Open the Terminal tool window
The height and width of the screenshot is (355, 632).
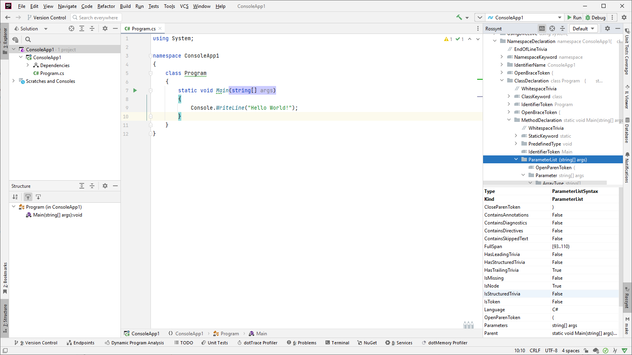(x=337, y=343)
